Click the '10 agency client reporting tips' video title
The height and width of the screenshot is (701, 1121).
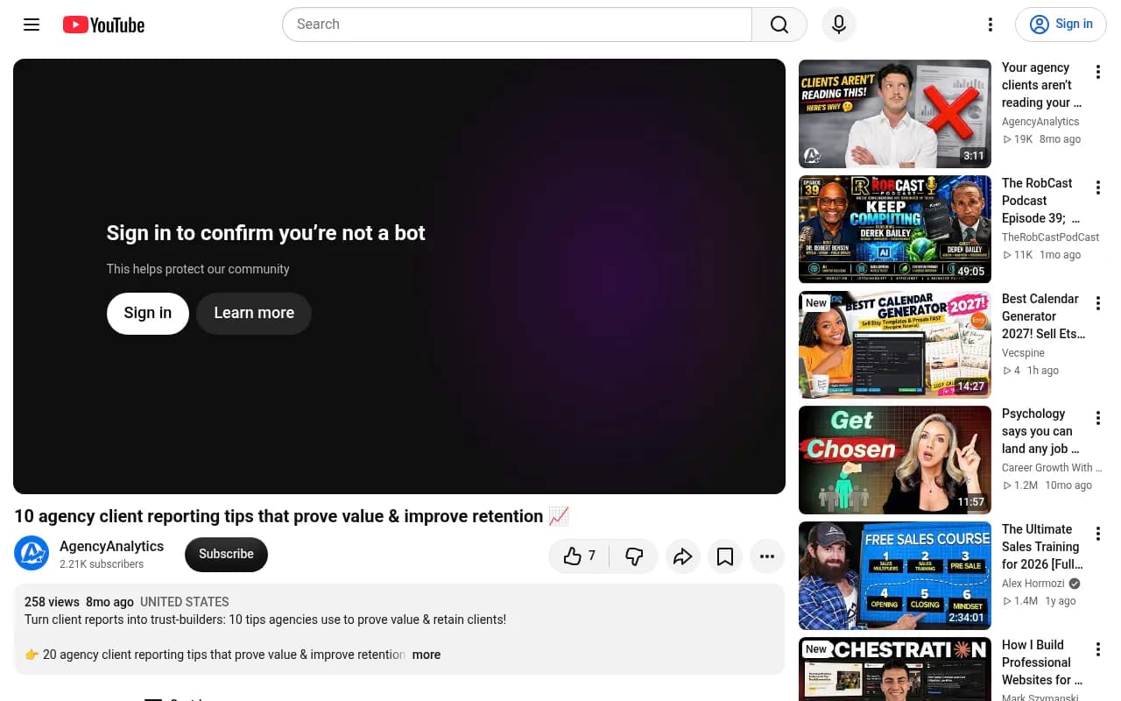292,516
